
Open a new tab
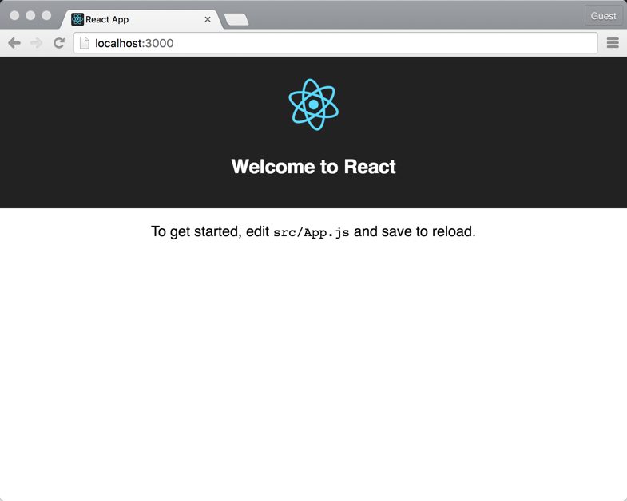coord(236,20)
